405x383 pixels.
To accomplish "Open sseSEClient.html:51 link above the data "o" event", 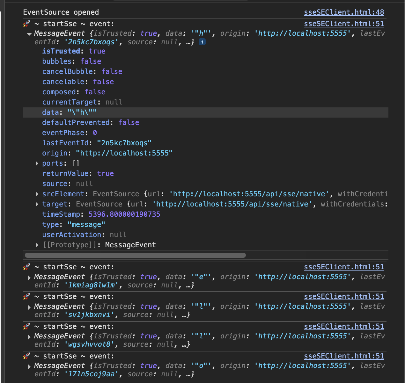I will click(x=344, y=356).
